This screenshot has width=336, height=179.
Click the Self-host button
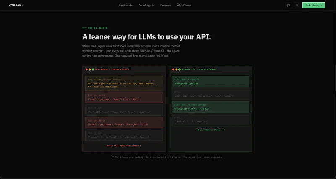314,5
